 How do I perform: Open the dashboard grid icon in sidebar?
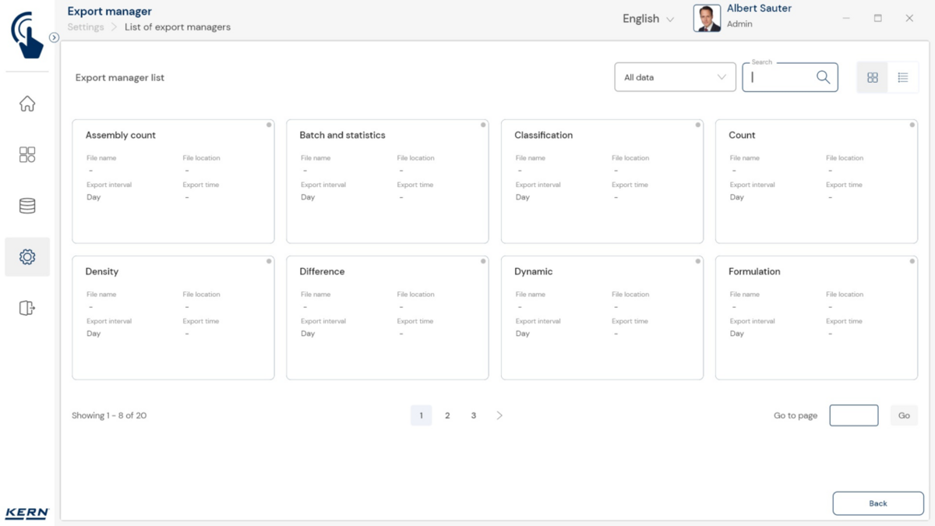(27, 154)
